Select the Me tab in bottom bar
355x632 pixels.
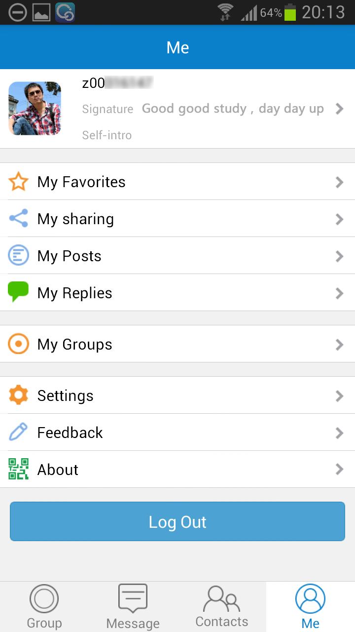[x=311, y=606]
